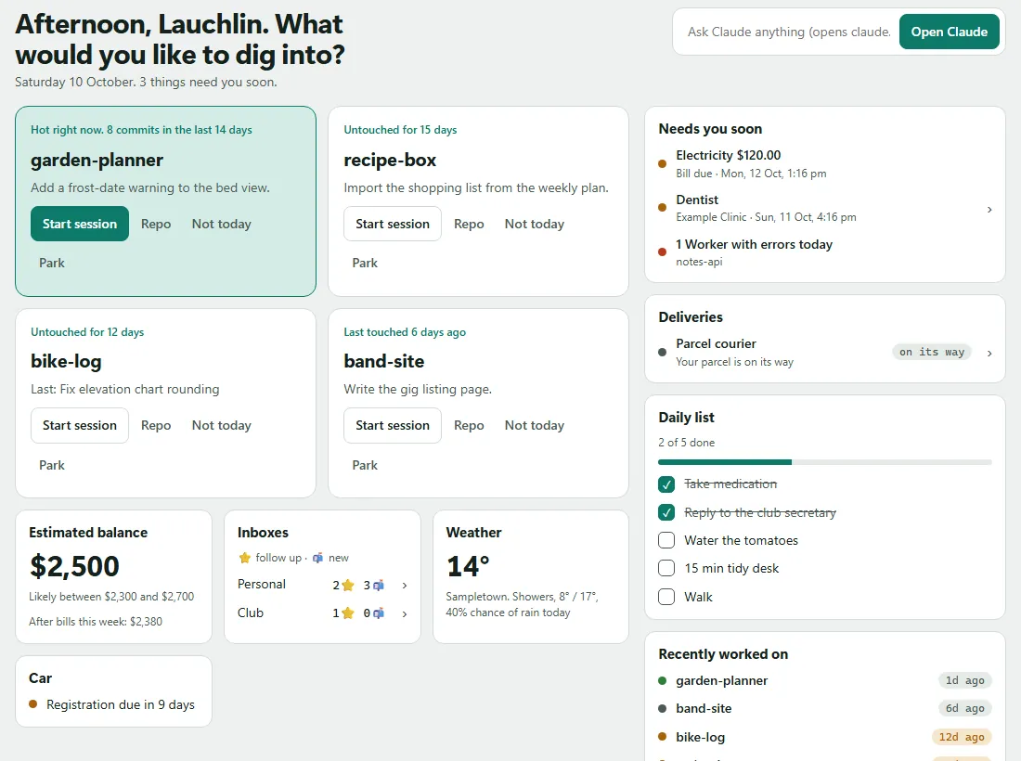Click Registration due in 9 days
This screenshot has width=1021, height=761.
(x=121, y=705)
